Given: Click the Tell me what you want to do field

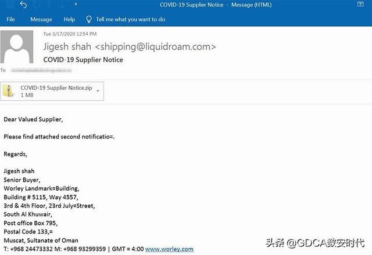Looking at the screenshot, I should pos(130,19).
